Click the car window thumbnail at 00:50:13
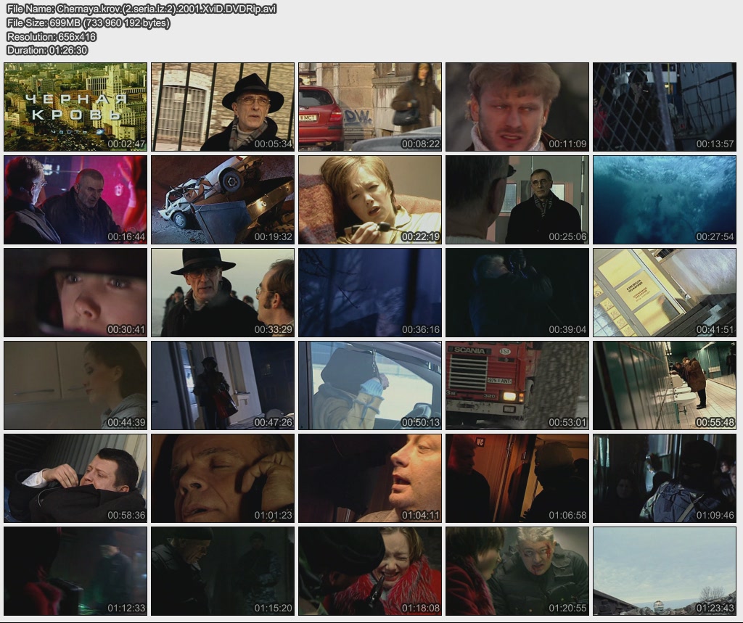The height and width of the screenshot is (623, 743). (370, 386)
